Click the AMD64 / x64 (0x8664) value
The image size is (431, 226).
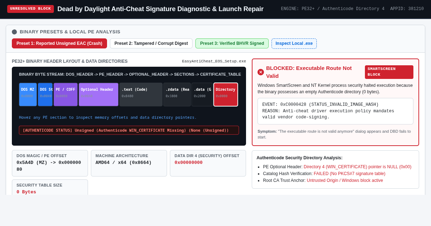tap(124, 163)
